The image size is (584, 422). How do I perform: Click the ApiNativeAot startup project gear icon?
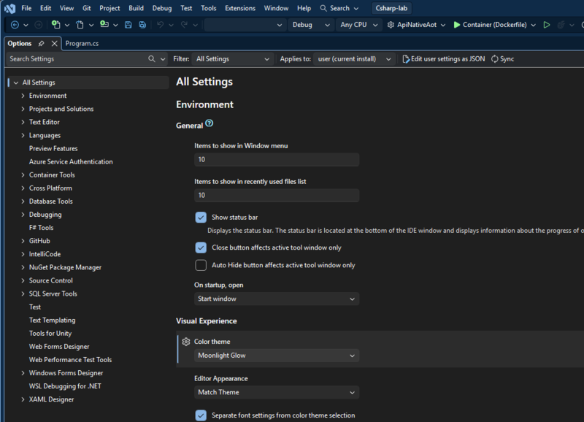[391, 25]
